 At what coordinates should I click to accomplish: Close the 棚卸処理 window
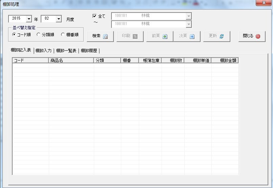(264, 3)
